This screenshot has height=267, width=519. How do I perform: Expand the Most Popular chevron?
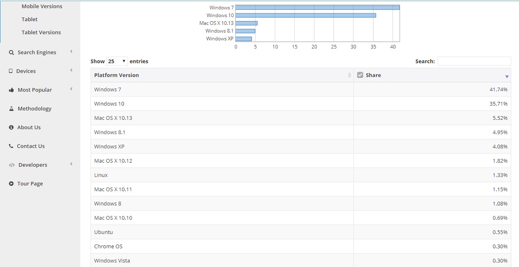click(x=72, y=89)
